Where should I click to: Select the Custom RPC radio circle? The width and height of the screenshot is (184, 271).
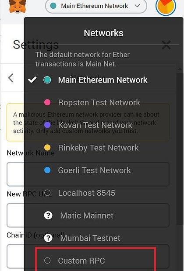coord(47,261)
